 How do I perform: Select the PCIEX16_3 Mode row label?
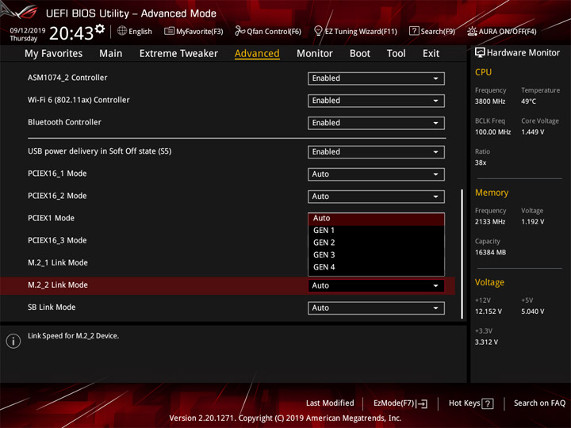tap(57, 241)
